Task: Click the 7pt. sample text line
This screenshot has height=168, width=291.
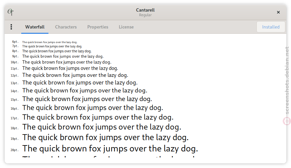Action: pyautogui.click(x=52, y=46)
